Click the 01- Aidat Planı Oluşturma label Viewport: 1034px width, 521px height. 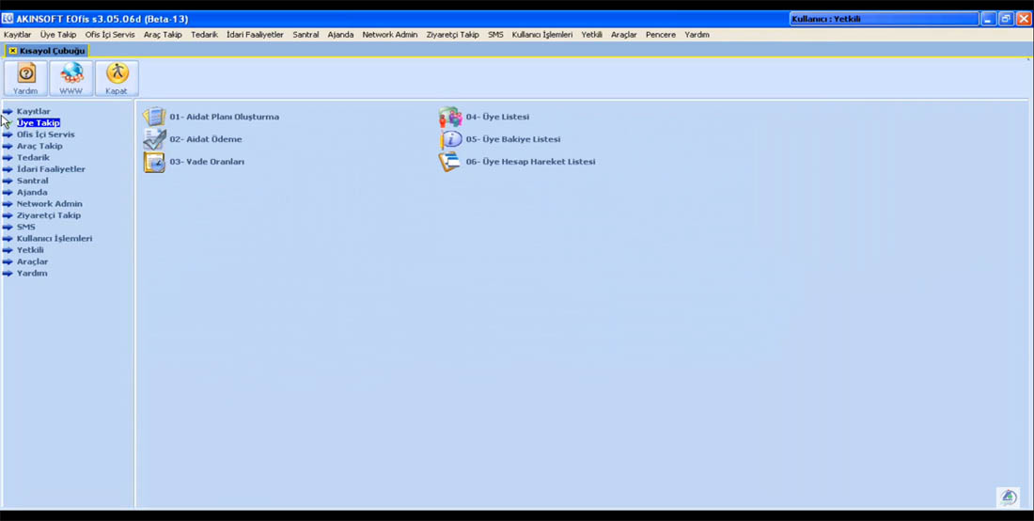(x=225, y=117)
